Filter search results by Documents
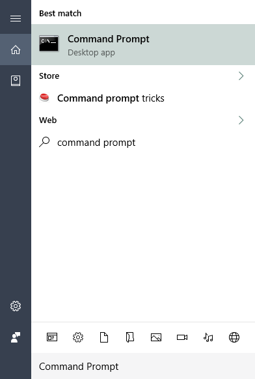Screen dimensions: 255x379 (104, 337)
